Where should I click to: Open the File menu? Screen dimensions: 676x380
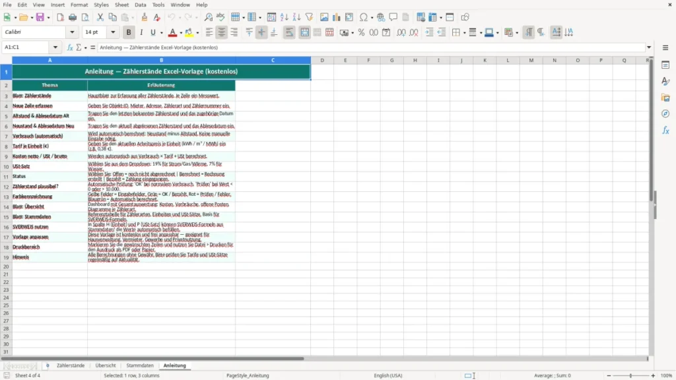pyautogui.click(x=7, y=5)
